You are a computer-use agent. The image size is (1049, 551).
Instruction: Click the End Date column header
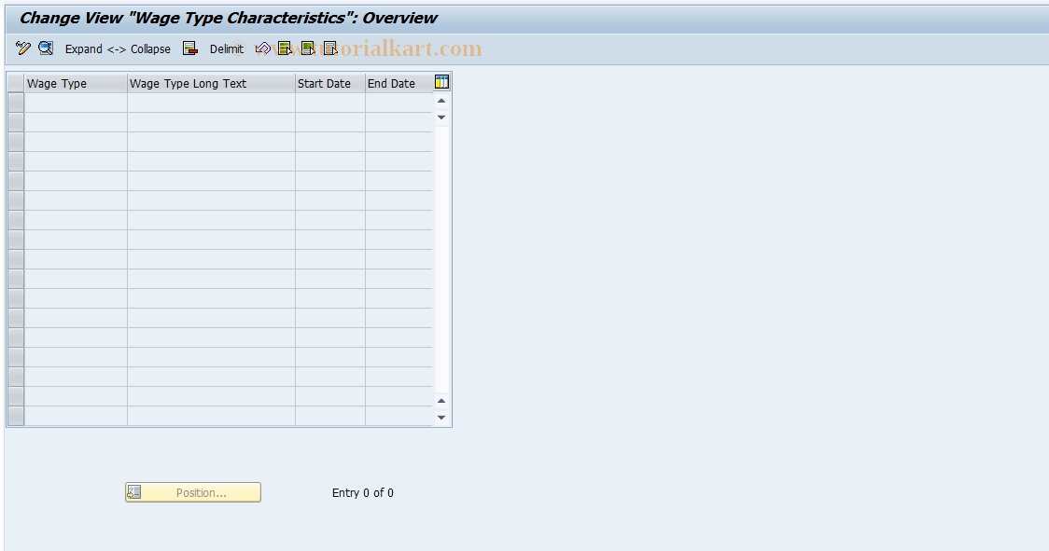399,84
